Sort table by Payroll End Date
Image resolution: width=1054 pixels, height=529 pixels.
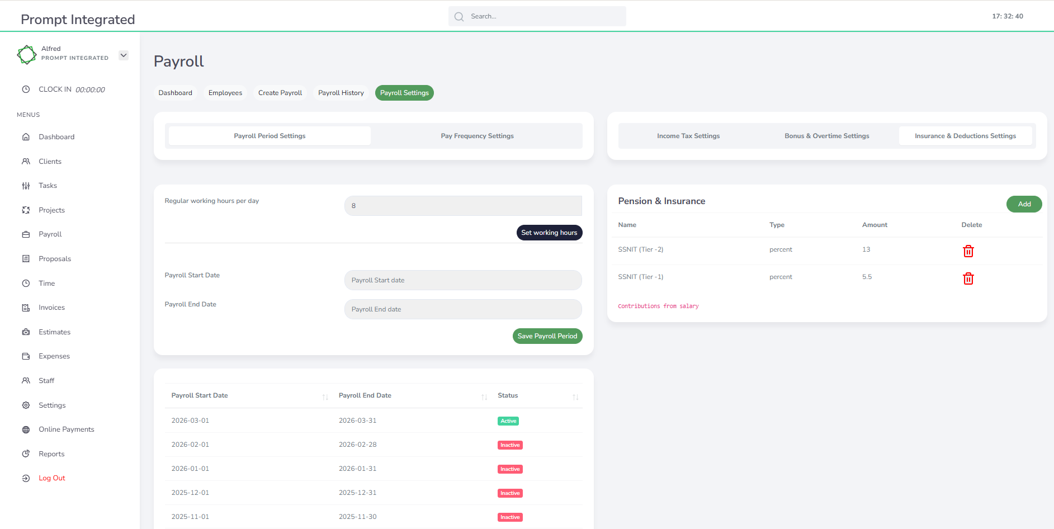point(484,396)
